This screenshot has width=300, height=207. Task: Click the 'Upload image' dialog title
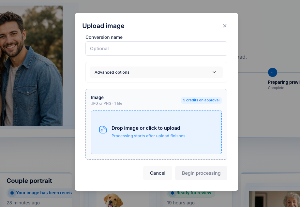point(103,26)
